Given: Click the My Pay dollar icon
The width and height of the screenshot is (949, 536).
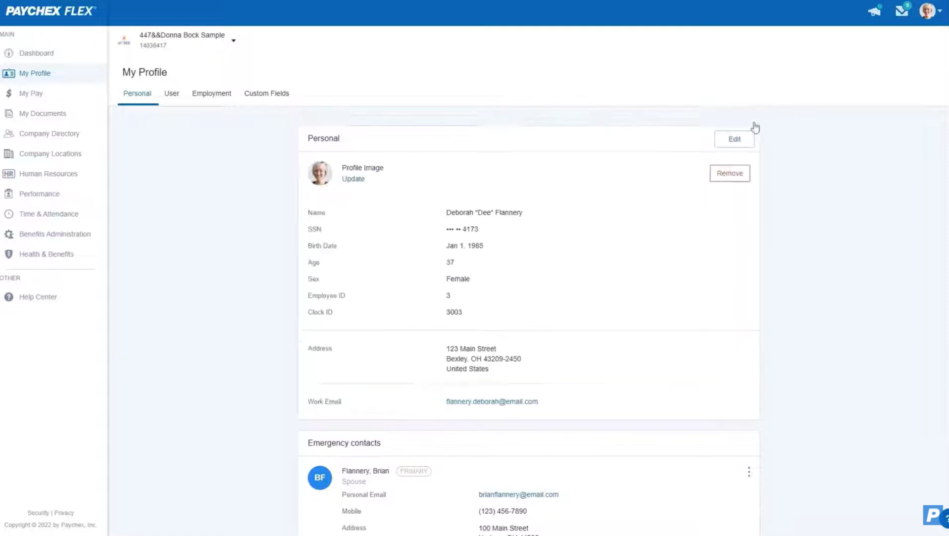Looking at the screenshot, I should (x=9, y=93).
